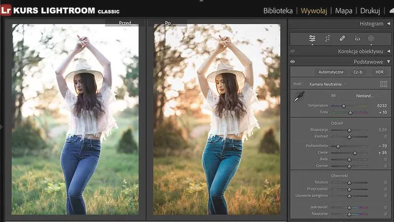Click the cloud sync icon at top right
The image size is (394, 222).
[392, 11]
